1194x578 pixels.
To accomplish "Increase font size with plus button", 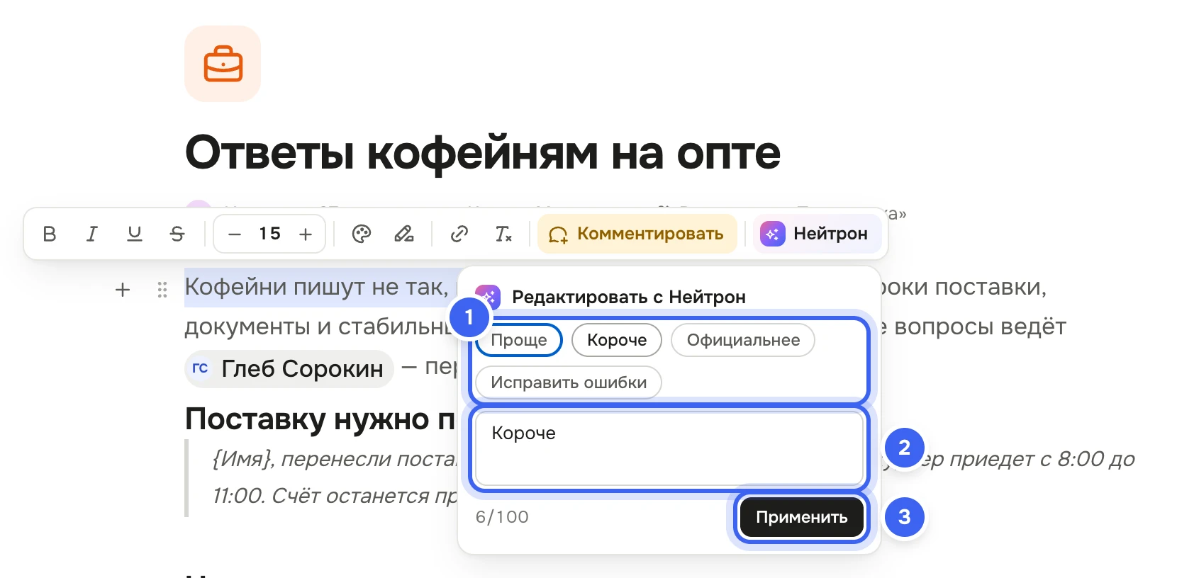I will pyautogui.click(x=306, y=234).
